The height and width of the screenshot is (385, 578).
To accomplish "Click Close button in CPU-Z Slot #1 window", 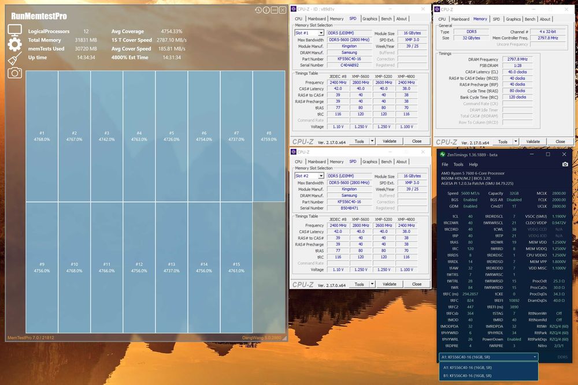I will click(417, 141).
